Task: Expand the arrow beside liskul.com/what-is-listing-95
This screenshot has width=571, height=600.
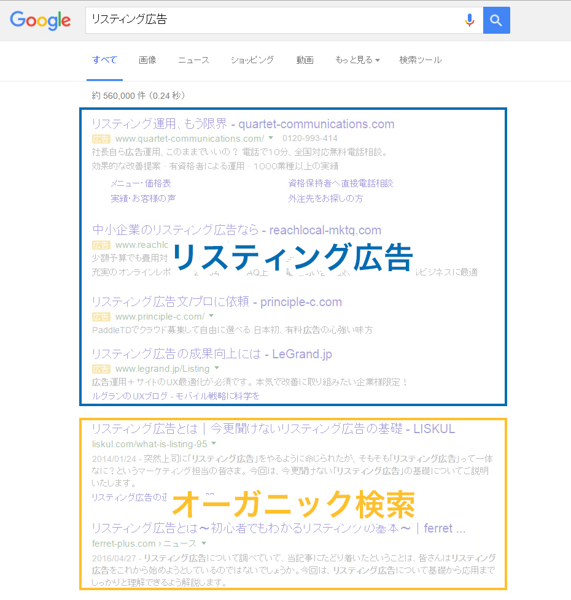Action: 214,444
